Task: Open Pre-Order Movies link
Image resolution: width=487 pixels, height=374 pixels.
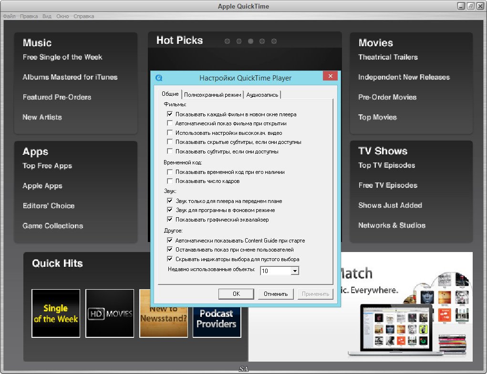Action: pyautogui.click(x=387, y=97)
